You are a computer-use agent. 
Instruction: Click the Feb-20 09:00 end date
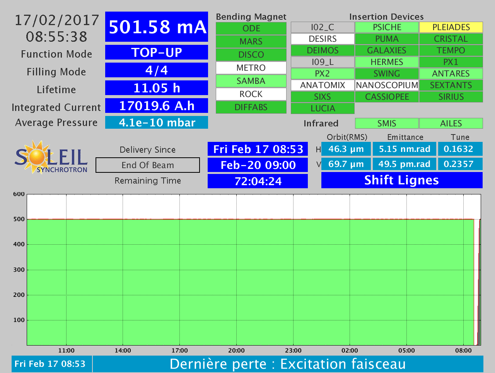(258, 165)
